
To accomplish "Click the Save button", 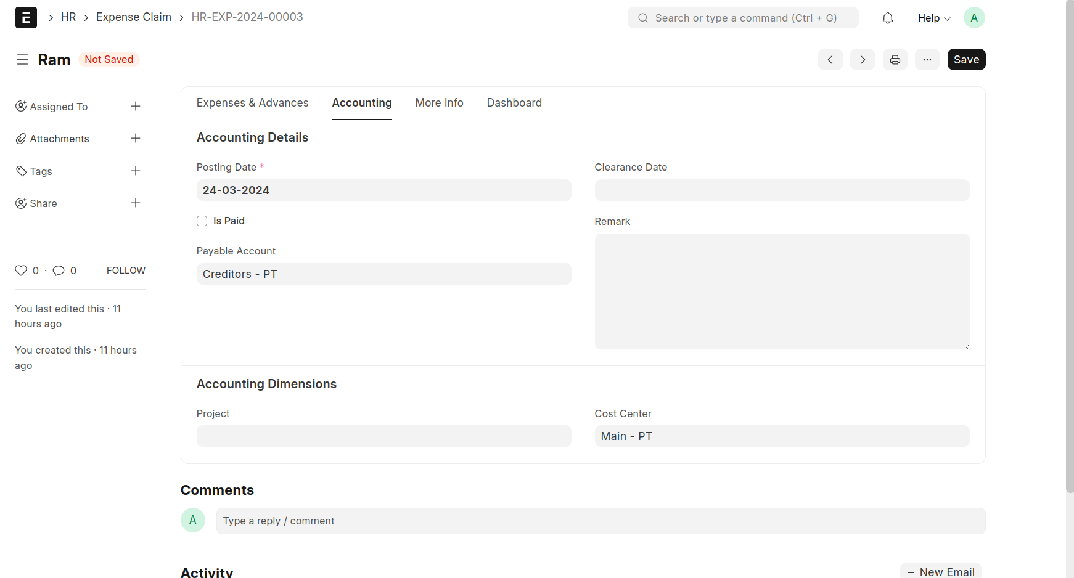I will coord(966,60).
